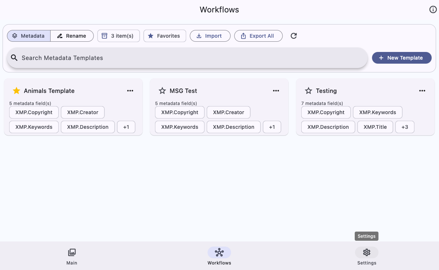Expand +1 more fields in Animals Template

pos(126,127)
